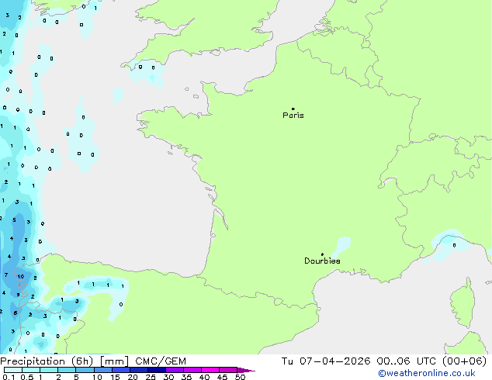Select the 5–10 mm legend color swatch
The height and width of the screenshot is (380, 492).
click(x=85, y=370)
